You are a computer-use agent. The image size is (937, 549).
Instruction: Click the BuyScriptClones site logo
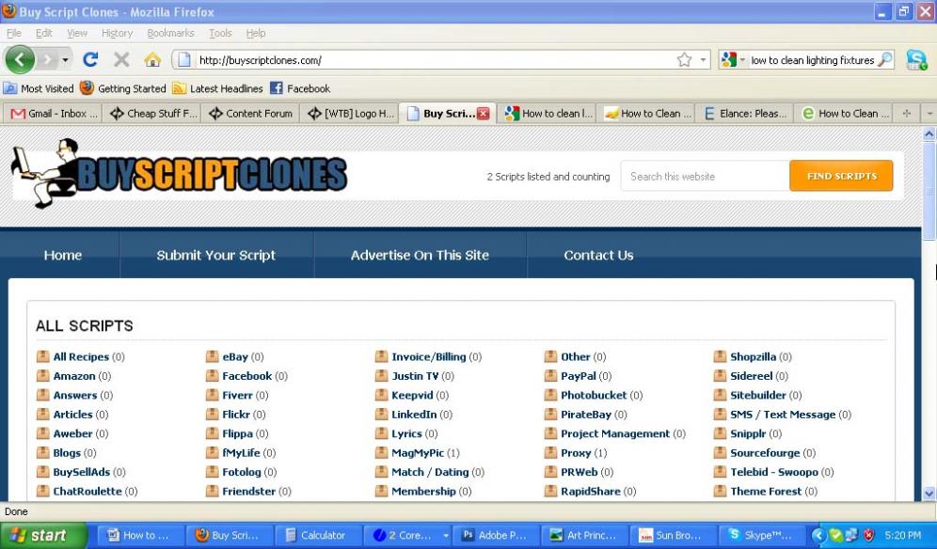point(180,174)
